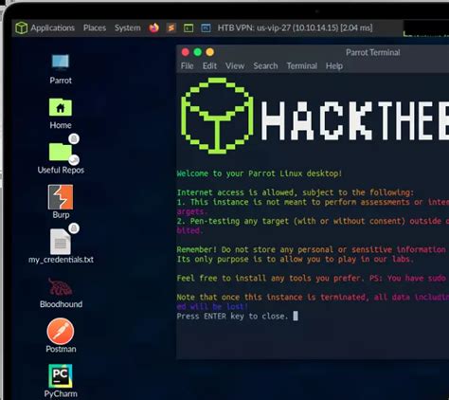Launch PyCharm from the desktop
This screenshot has height=400, width=449.
(61, 381)
